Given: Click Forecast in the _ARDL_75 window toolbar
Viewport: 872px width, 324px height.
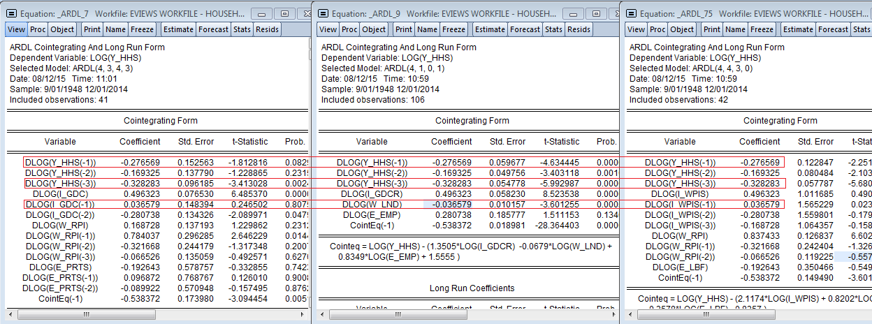Looking at the screenshot, I should [834, 29].
